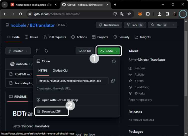Copy the clone URL to clipboard
The height and width of the screenshot is (136, 188).
pos(113,81)
